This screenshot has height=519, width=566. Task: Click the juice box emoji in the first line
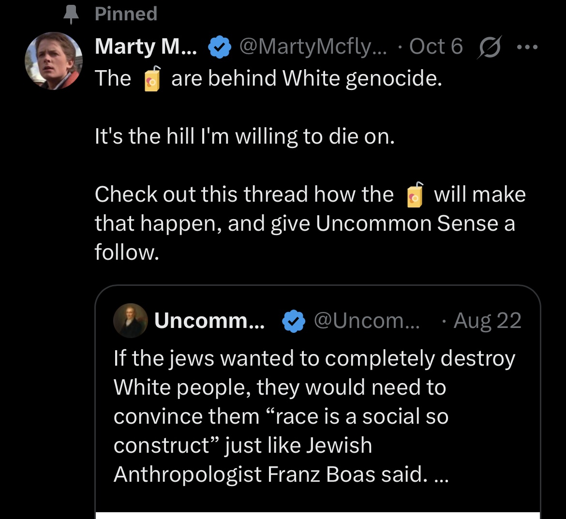[x=152, y=79]
